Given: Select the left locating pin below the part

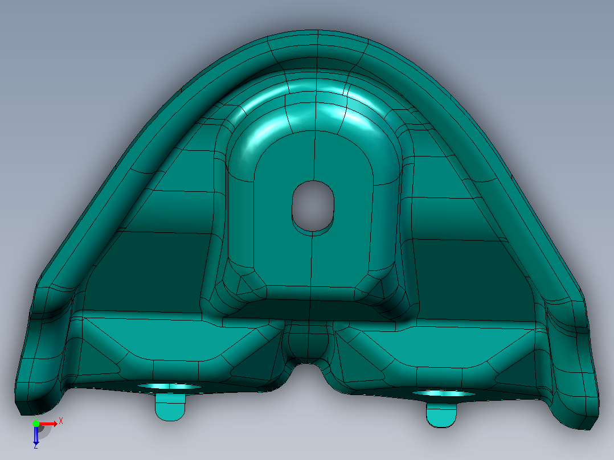Looking at the screenshot, I should tap(170, 407).
